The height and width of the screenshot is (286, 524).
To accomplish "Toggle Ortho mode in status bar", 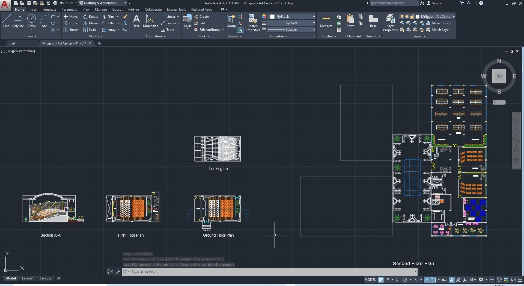I will [398, 280].
